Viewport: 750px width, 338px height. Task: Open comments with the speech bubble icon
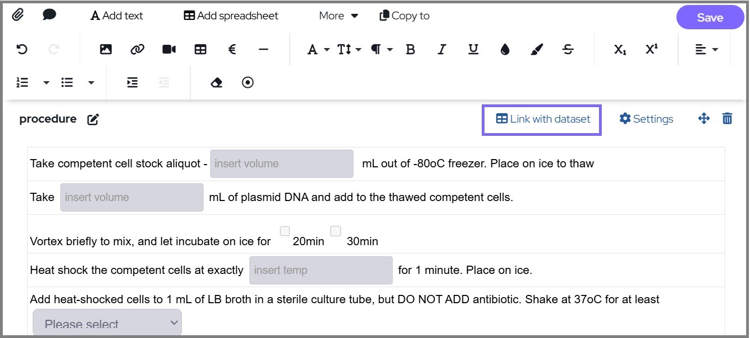49,15
